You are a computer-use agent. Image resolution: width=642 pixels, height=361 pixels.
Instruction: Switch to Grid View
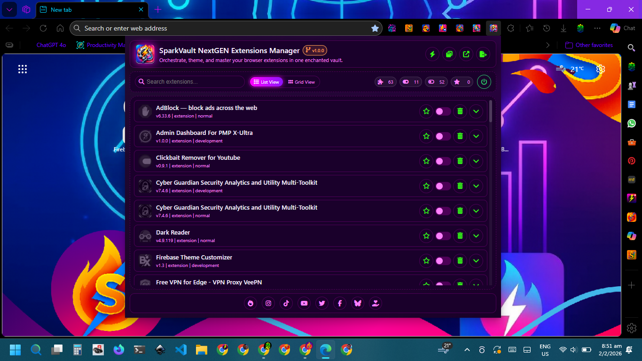click(302, 82)
